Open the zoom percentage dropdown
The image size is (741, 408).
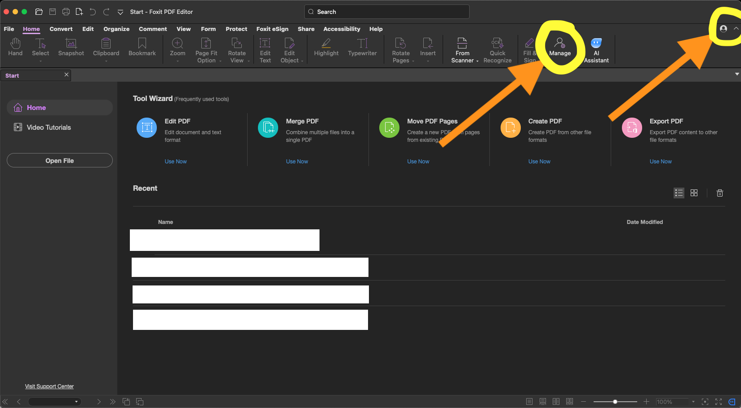[693, 402]
